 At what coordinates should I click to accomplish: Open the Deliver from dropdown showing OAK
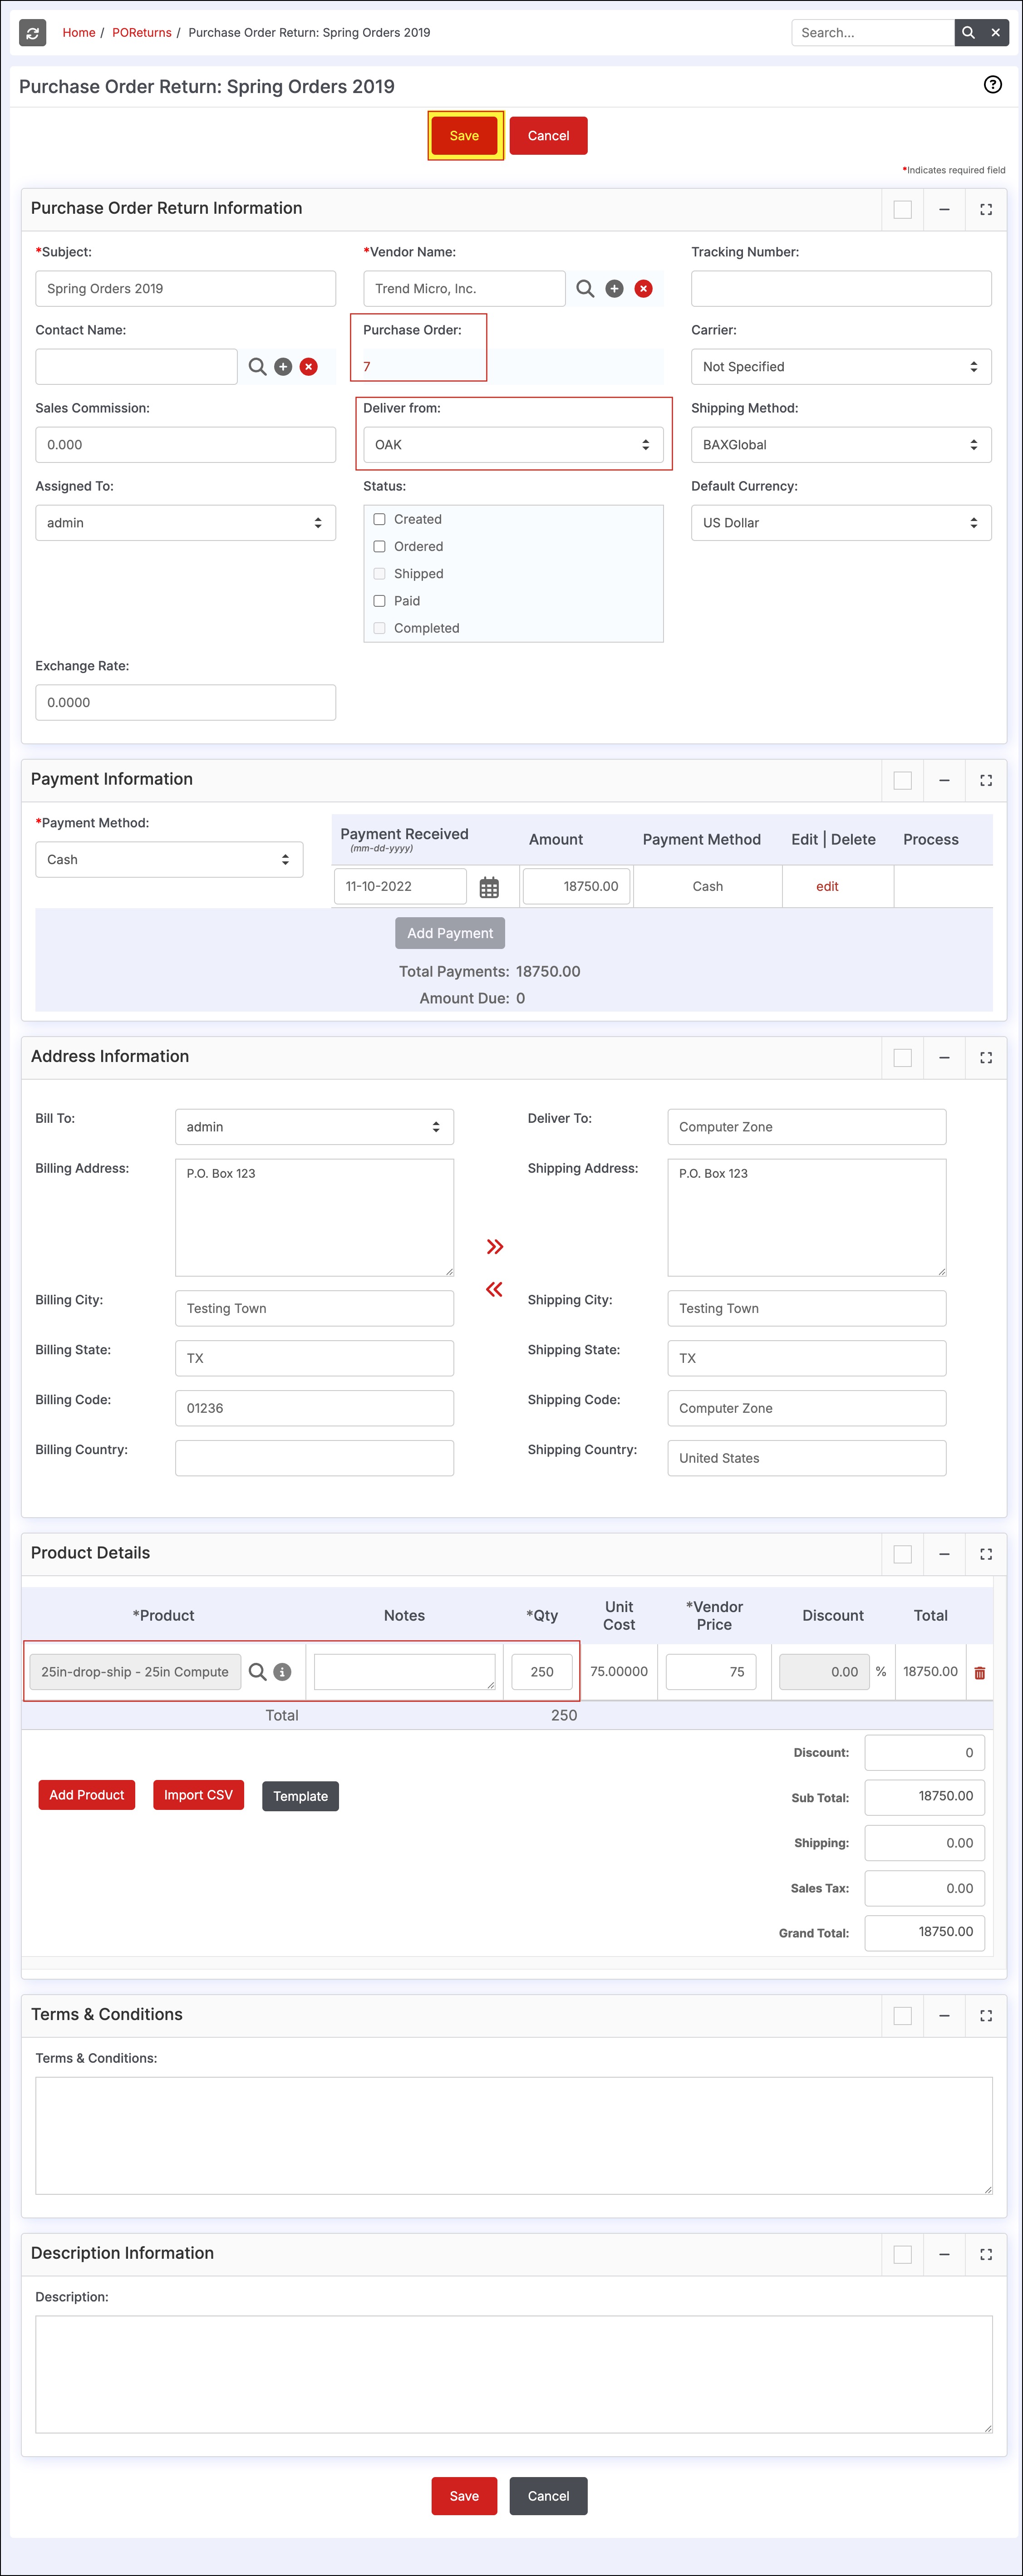[x=513, y=445]
